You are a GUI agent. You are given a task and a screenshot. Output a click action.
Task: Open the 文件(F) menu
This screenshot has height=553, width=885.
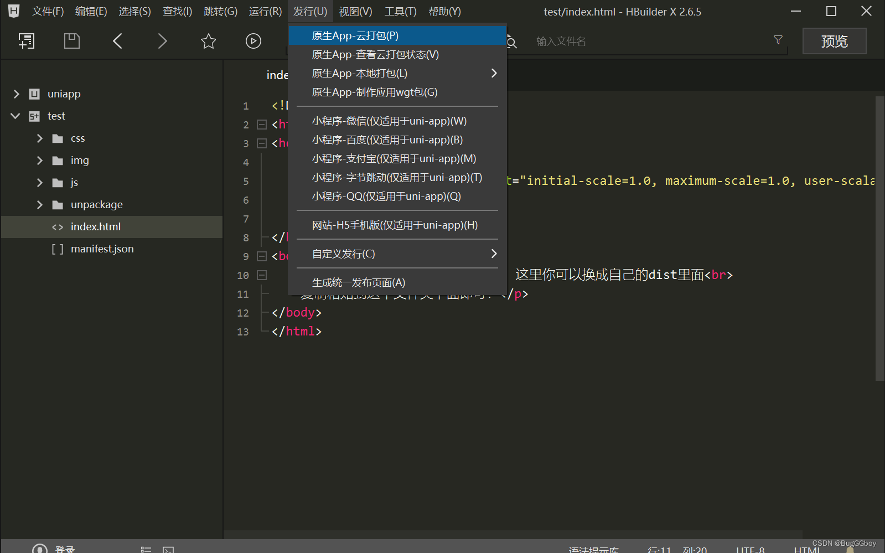pos(48,12)
